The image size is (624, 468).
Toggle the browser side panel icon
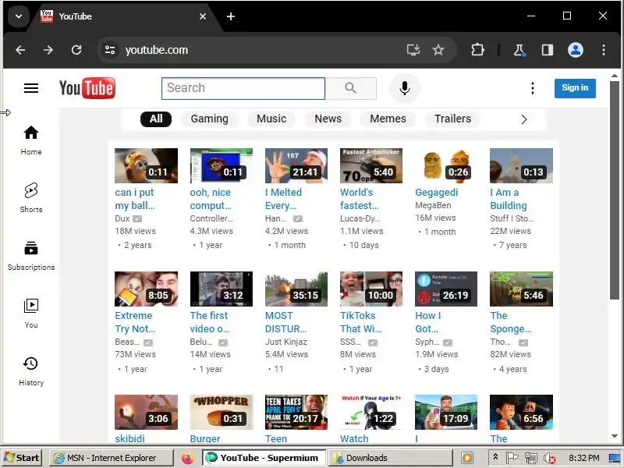pos(548,50)
